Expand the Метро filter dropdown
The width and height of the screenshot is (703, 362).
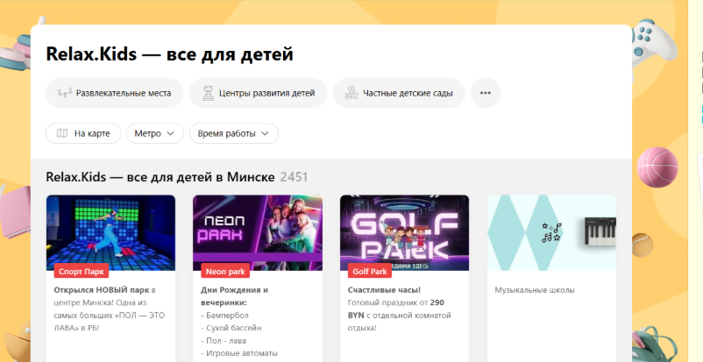(x=154, y=133)
